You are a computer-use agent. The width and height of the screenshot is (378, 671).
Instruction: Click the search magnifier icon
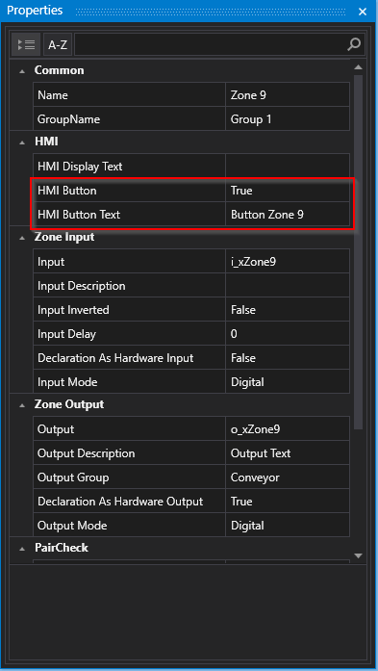tap(355, 44)
